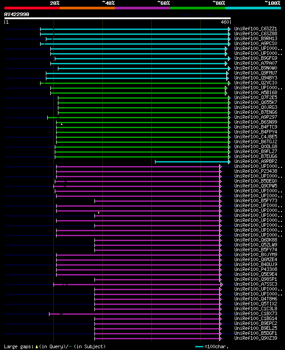285x350 pixels.
Task: Select the UniRef100_B9EPC2 label
Action: tap(256, 323)
